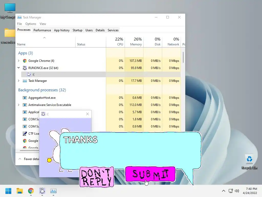Screen dimensions: 262x197
Task: Click the Task Manager taskbar icon
Action: 53,191
